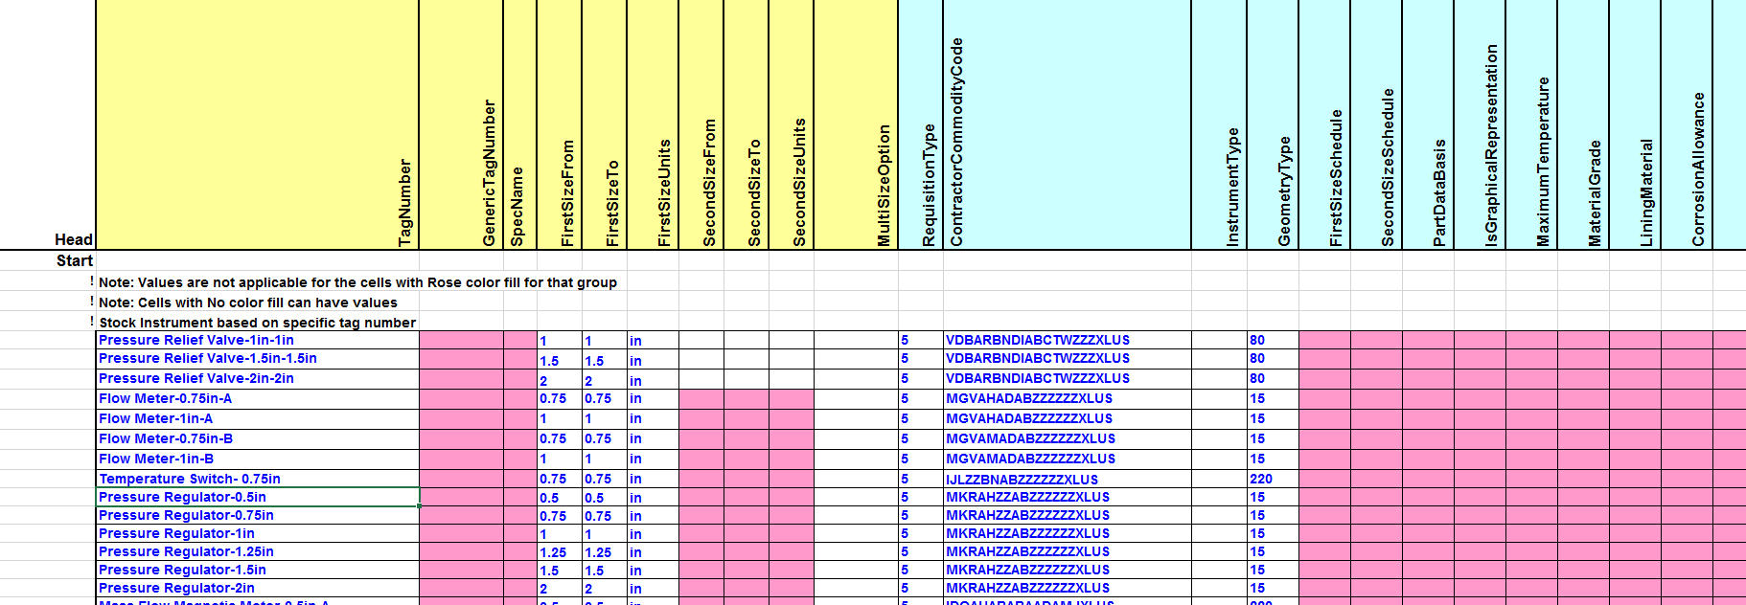The width and height of the screenshot is (1746, 605).
Task: Select the CorrosionAllowance header cell
Action: click(1687, 124)
